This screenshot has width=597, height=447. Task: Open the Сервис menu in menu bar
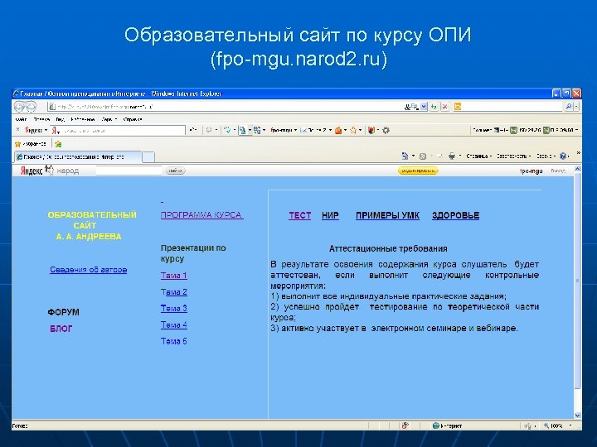pos(109,119)
